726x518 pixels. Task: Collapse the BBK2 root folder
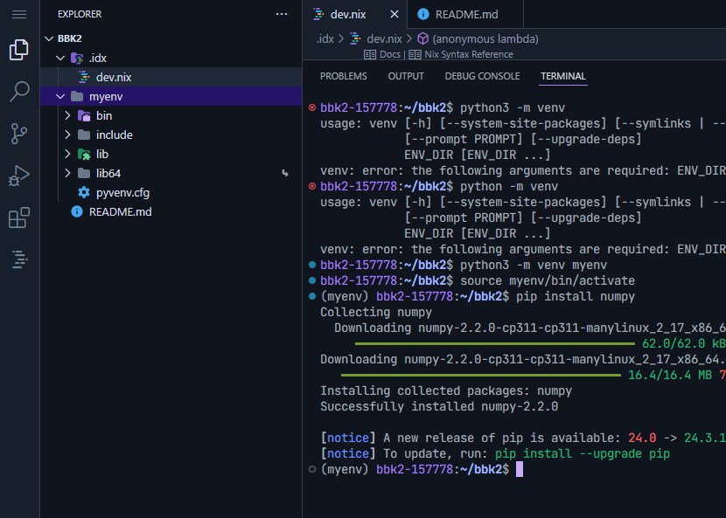pos(49,38)
